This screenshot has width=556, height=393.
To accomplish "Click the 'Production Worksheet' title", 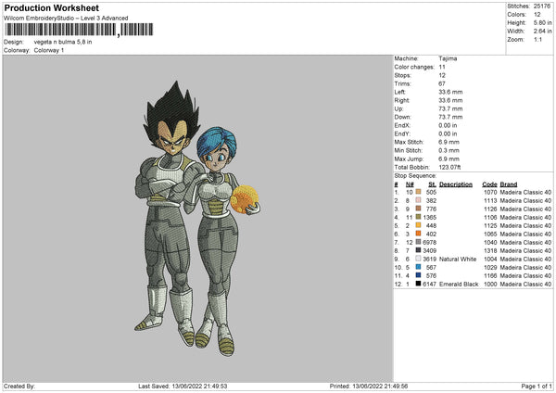I will coord(51,7).
